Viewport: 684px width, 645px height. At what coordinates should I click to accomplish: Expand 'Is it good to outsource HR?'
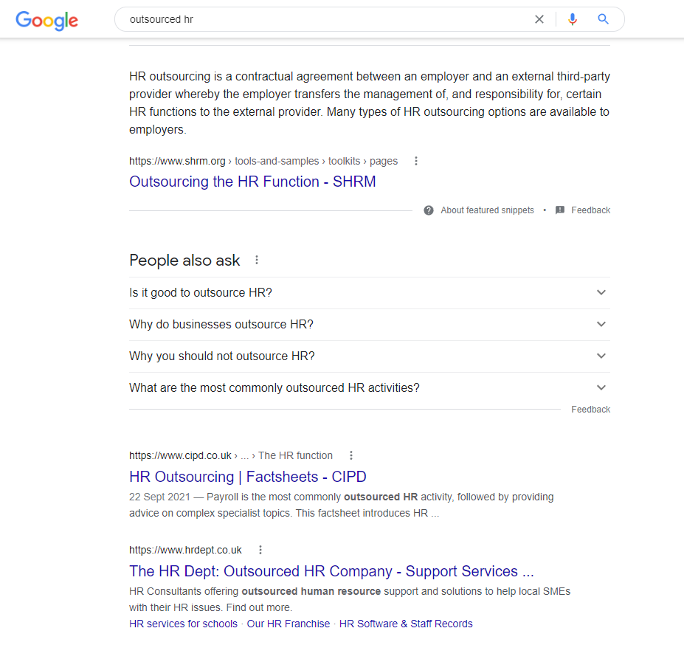[x=370, y=293]
